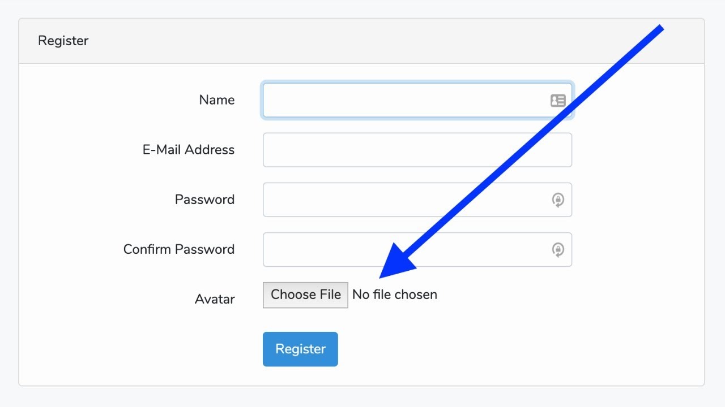Click the Password label text
This screenshot has width=725, height=407.
pyautogui.click(x=204, y=200)
